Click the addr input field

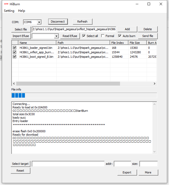122,164
